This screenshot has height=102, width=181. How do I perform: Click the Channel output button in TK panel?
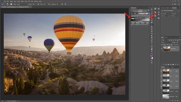point(143,23)
